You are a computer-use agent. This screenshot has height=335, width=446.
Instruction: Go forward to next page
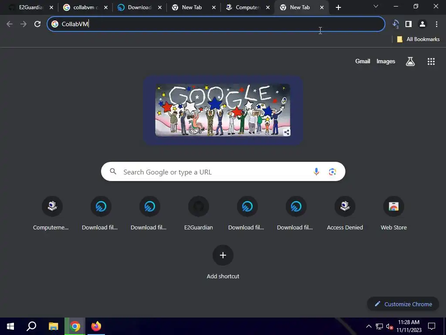click(x=24, y=24)
